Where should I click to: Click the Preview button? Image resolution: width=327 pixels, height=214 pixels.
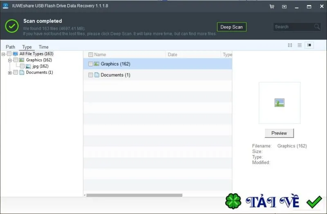point(279,133)
